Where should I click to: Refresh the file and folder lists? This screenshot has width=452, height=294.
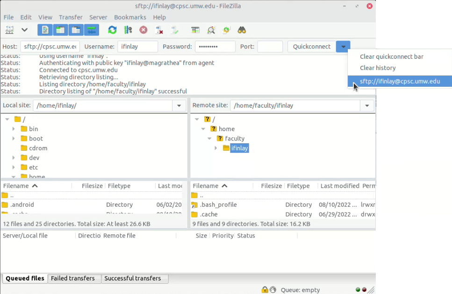click(112, 30)
